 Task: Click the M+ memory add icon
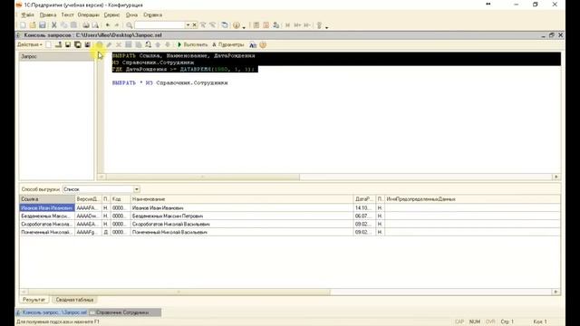pyautogui.click(x=297, y=25)
